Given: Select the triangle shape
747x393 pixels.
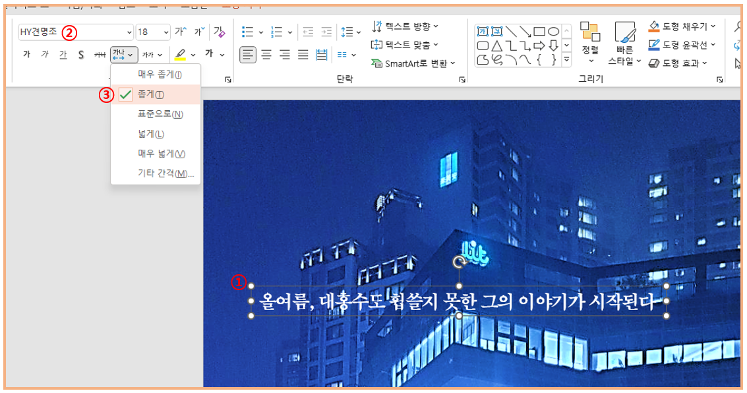Looking at the screenshot, I should click(x=497, y=45).
